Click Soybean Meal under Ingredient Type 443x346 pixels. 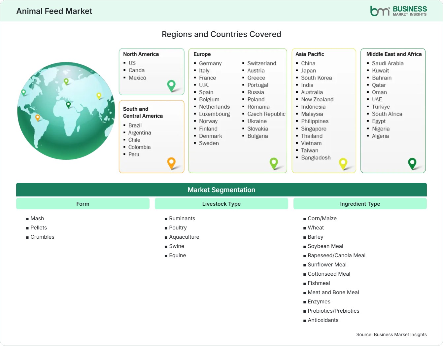click(x=325, y=246)
